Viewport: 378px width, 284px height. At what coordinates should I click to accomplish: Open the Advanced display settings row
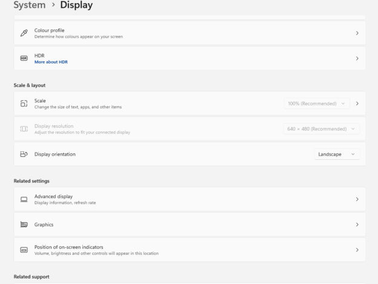(182, 199)
